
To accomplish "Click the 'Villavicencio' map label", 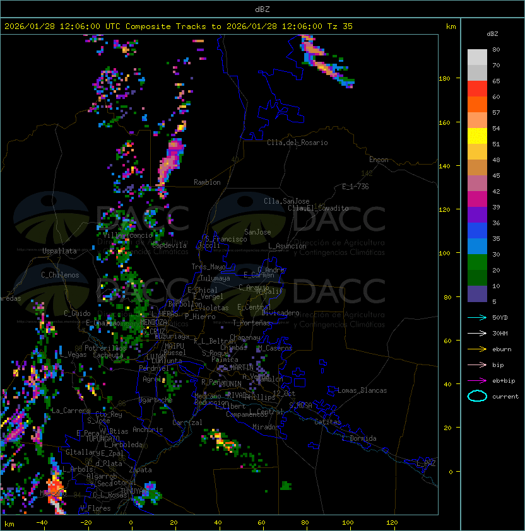I will [127, 235].
